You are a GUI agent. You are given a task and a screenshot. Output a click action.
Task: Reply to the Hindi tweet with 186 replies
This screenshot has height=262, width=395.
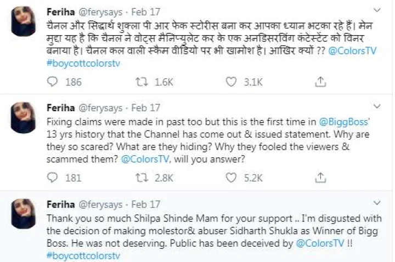pyautogui.click(x=53, y=82)
